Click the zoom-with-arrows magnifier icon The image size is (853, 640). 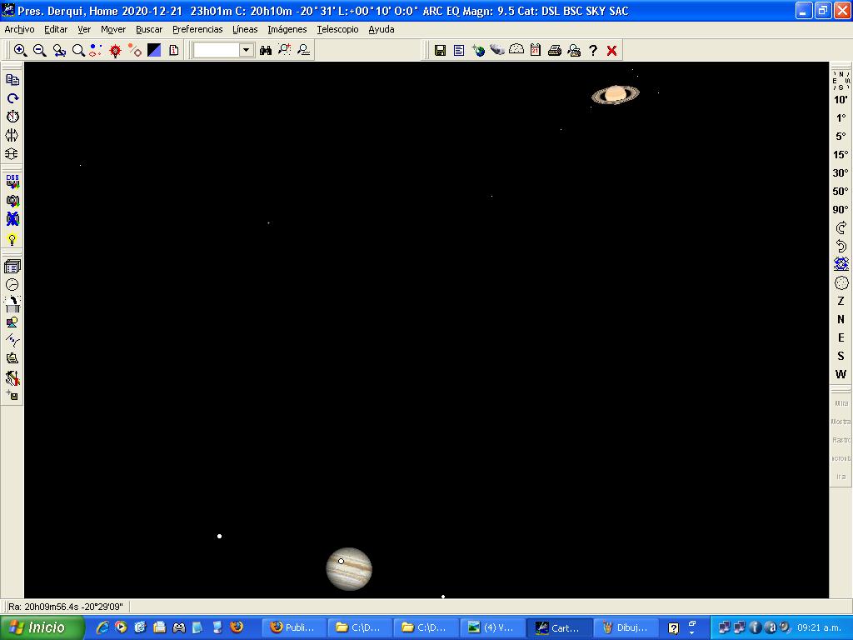(x=59, y=50)
